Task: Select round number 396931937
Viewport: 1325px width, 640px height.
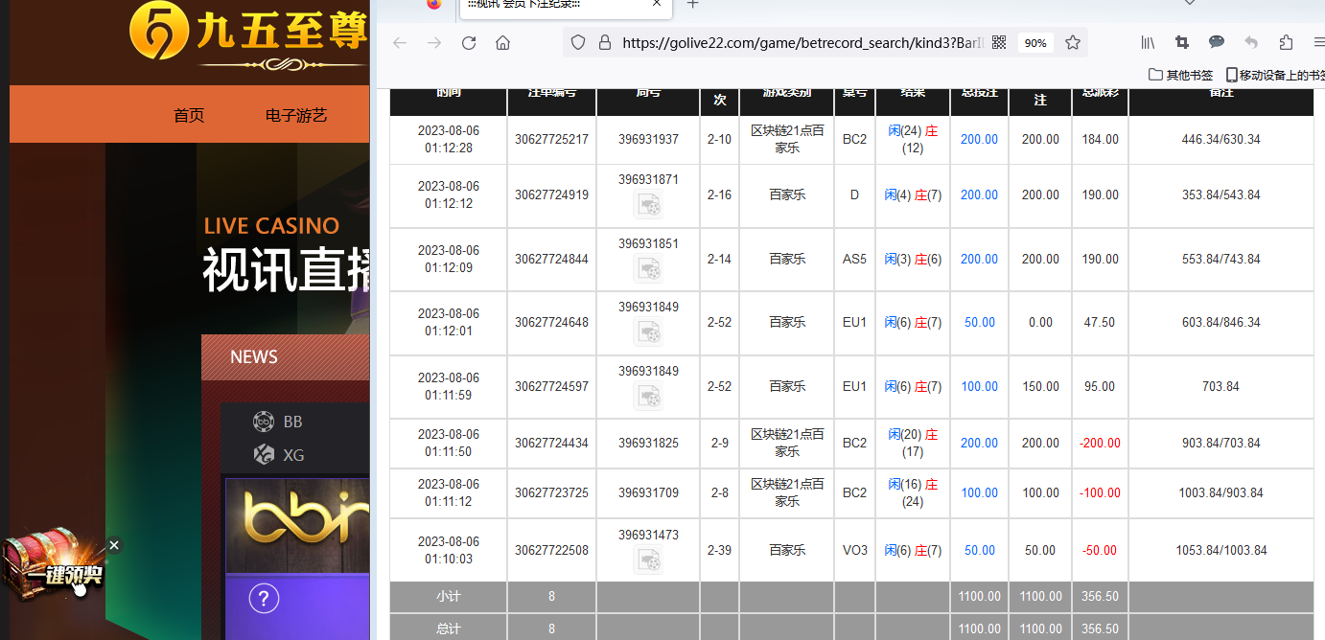Action: pos(648,140)
